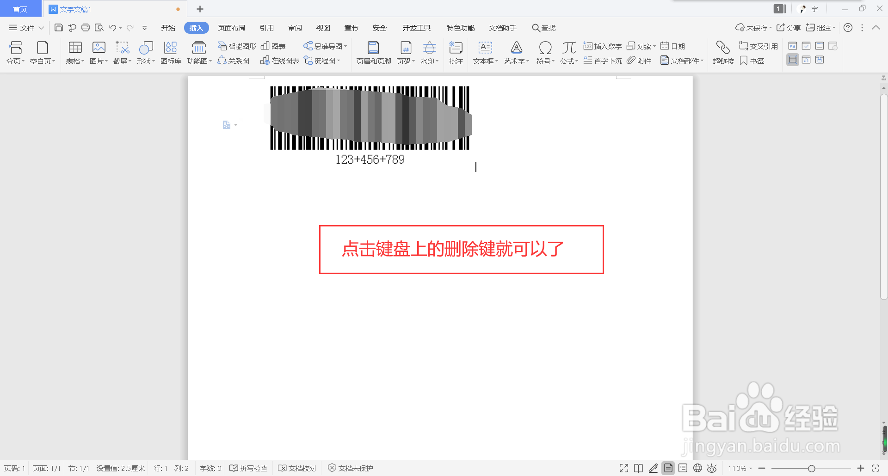Image resolution: width=888 pixels, height=476 pixels.
Task: Click zoom out minus button
Action: pos(762,468)
